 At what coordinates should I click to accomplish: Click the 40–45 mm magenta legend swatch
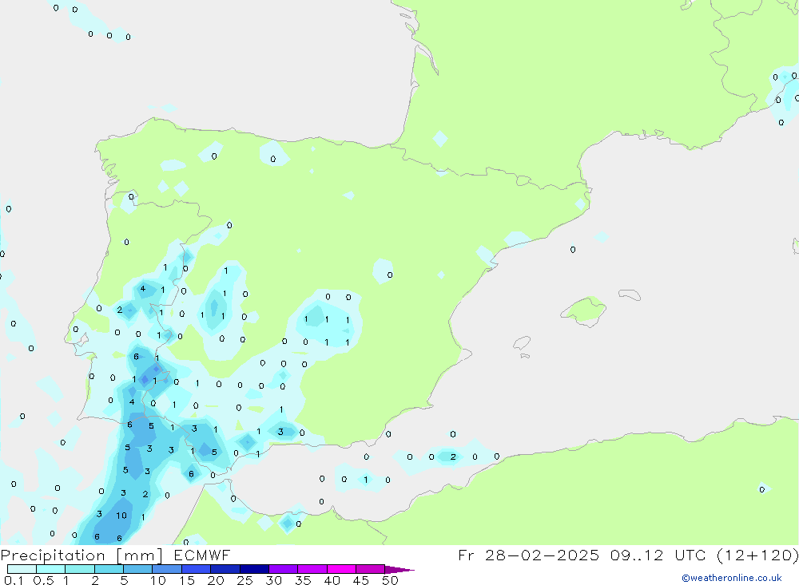(341, 569)
